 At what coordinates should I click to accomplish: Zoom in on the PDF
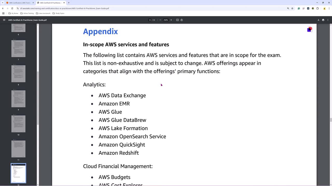pos(171,20)
